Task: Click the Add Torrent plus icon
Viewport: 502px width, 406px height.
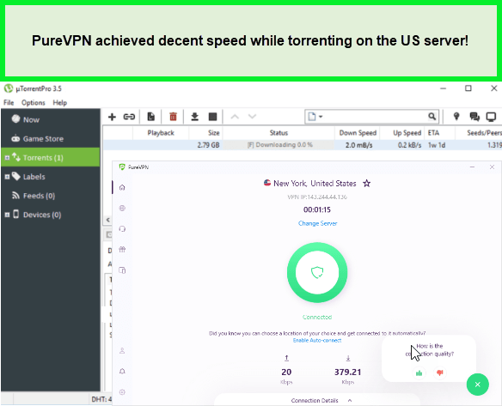Action: (112, 117)
